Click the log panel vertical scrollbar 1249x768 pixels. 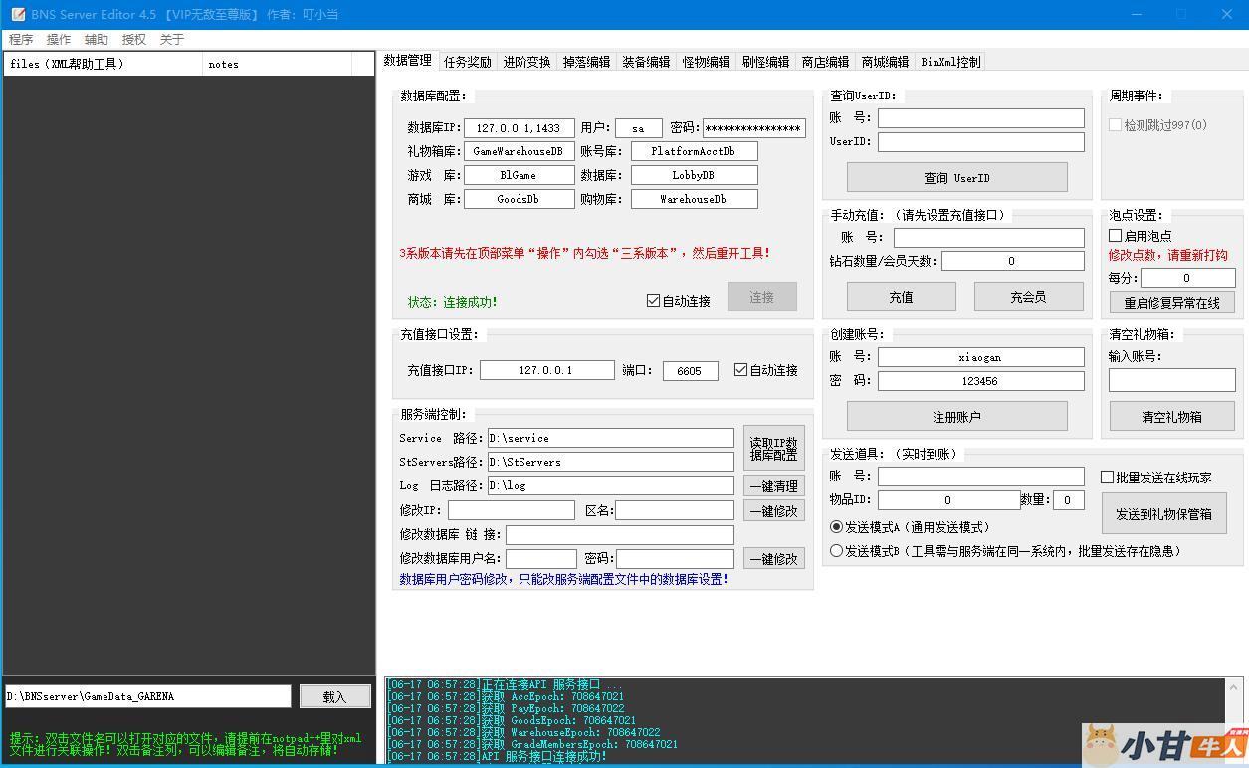(x=1235, y=719)
